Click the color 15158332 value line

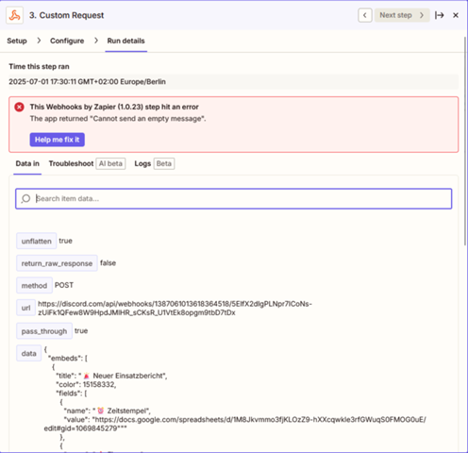[x=86, y=384]
